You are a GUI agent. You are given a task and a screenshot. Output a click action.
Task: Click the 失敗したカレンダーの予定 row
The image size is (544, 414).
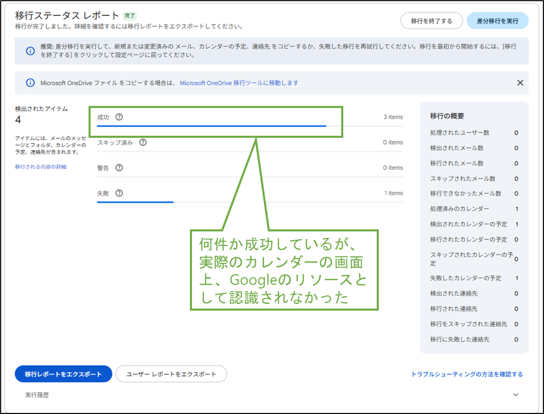coord(474,278)
